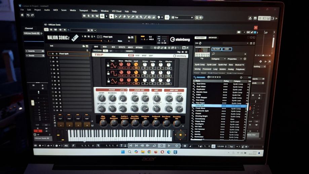309x174 pixels.
Task: Enable oscillator 2 on/off switch
Action: 108,73
